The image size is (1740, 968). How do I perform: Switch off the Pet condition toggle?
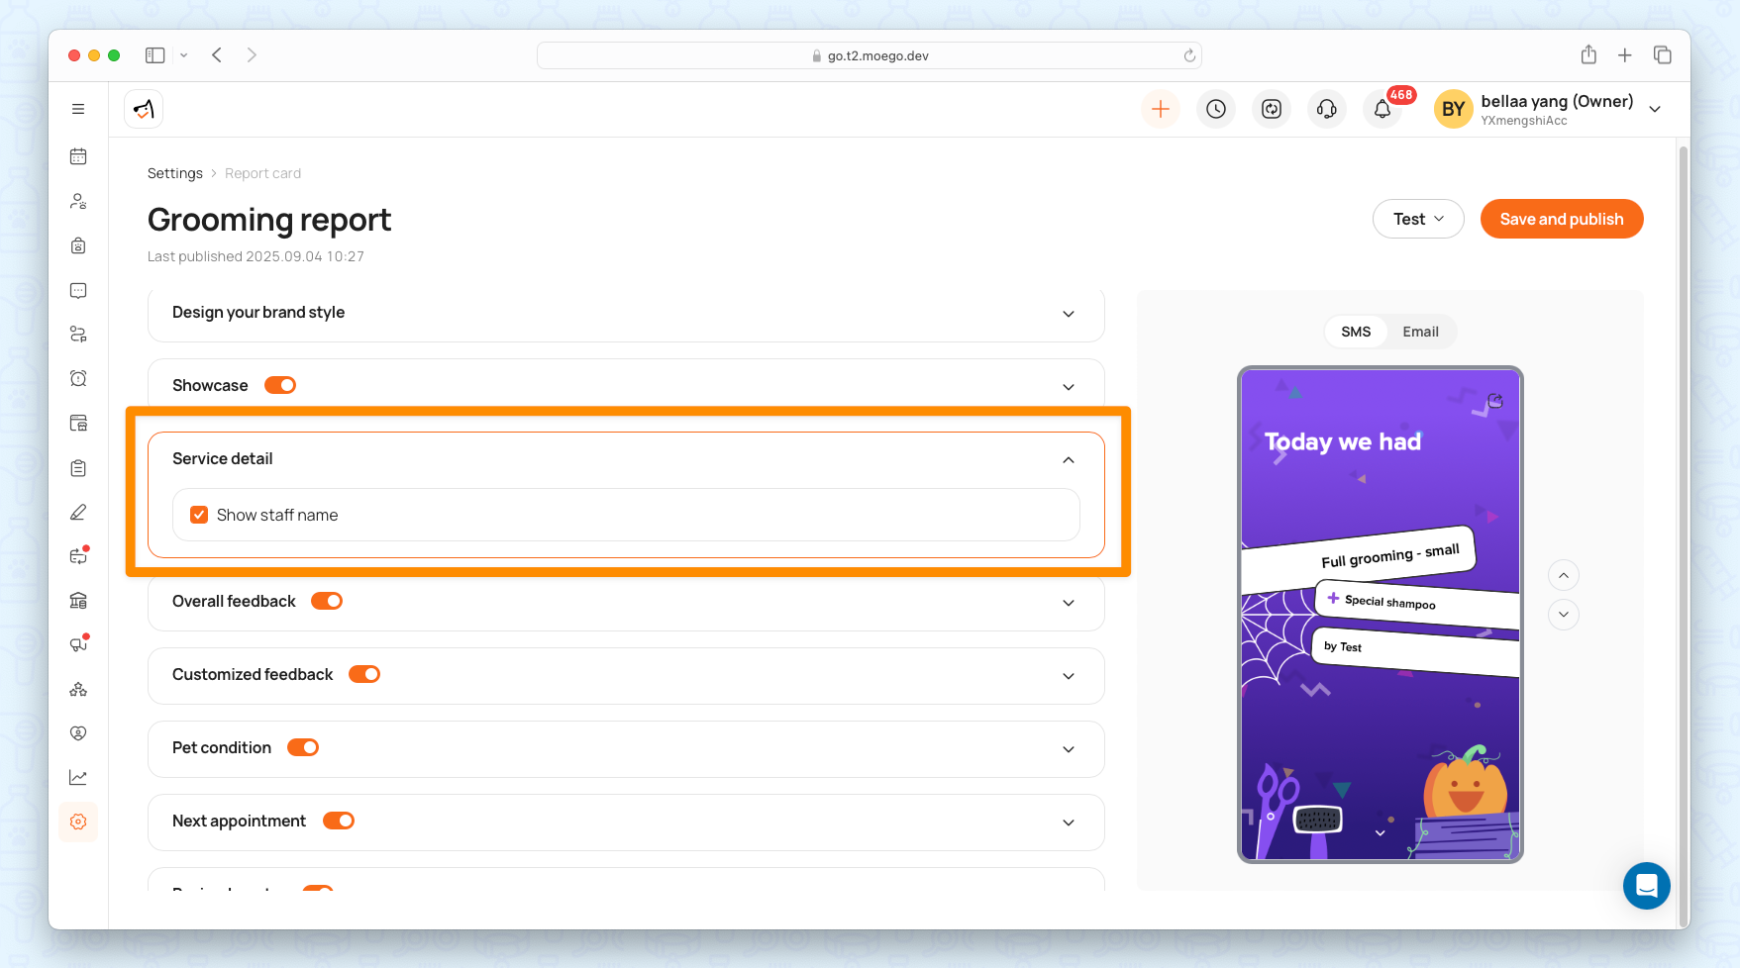(x=303, y=747)
